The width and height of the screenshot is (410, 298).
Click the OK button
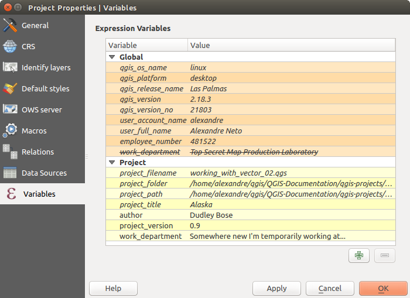coord(383,288)
